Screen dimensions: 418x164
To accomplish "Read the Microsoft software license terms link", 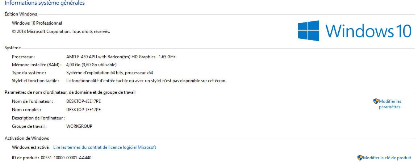I will 105,147.
